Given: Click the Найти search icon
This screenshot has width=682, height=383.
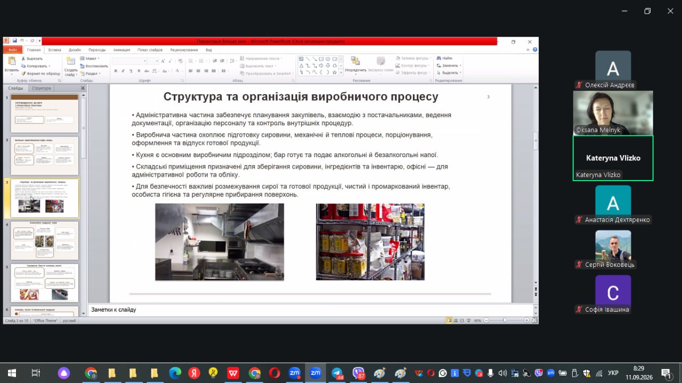Looking at the screenshot, I should tap(444, 58).
